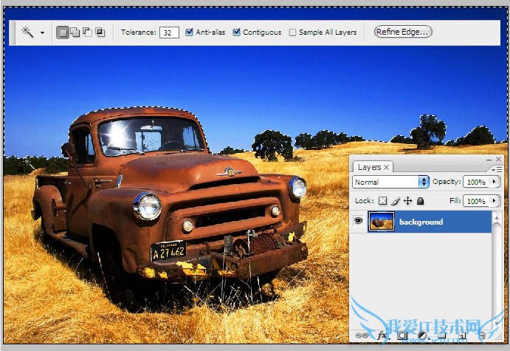Choose the Add to selection mode icon

75,33
